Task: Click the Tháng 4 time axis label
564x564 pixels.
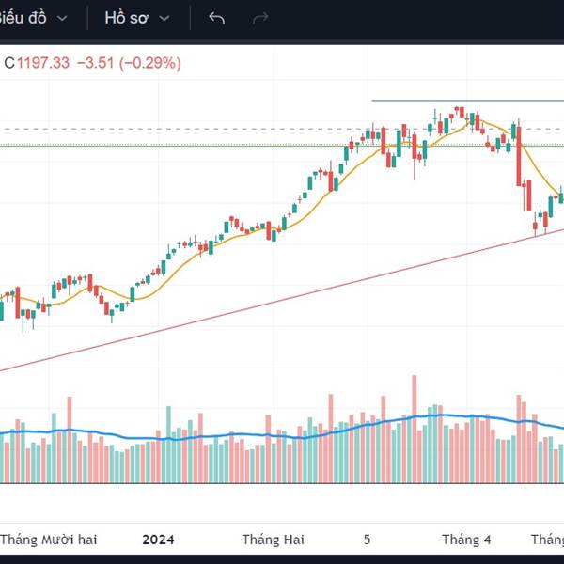Action: (467, 540)
